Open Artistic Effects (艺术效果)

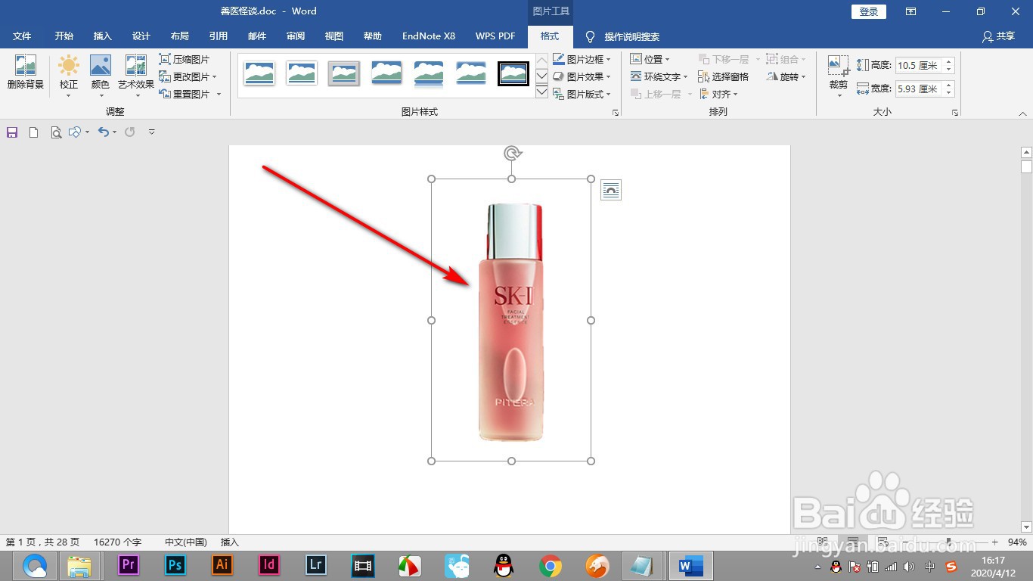[136, 76]
